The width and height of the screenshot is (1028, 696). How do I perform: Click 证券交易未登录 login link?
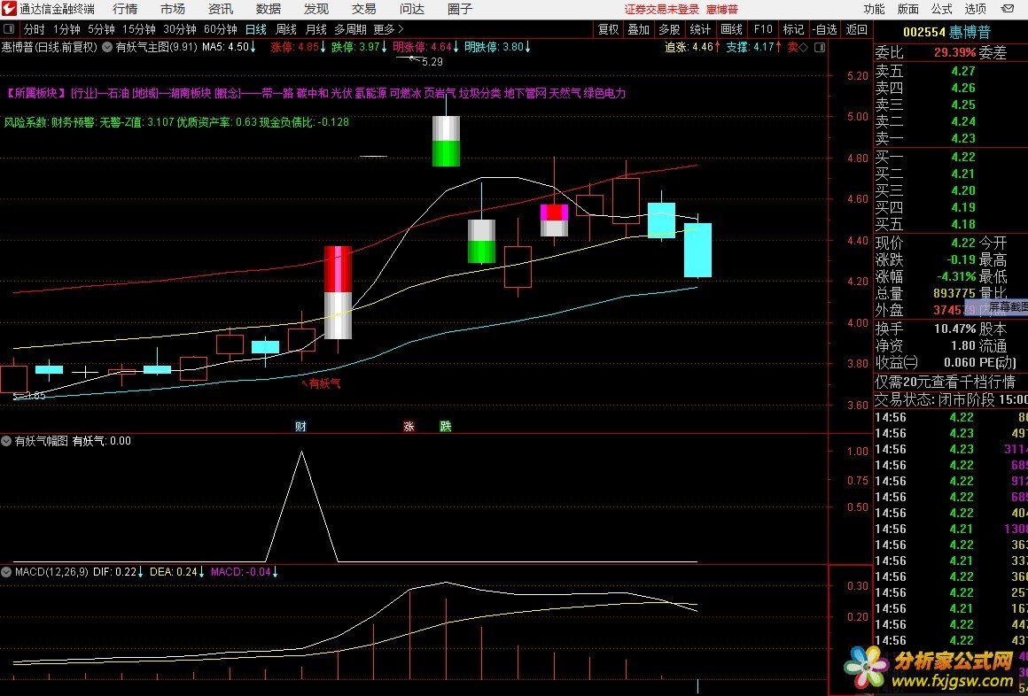click(662, 9)
